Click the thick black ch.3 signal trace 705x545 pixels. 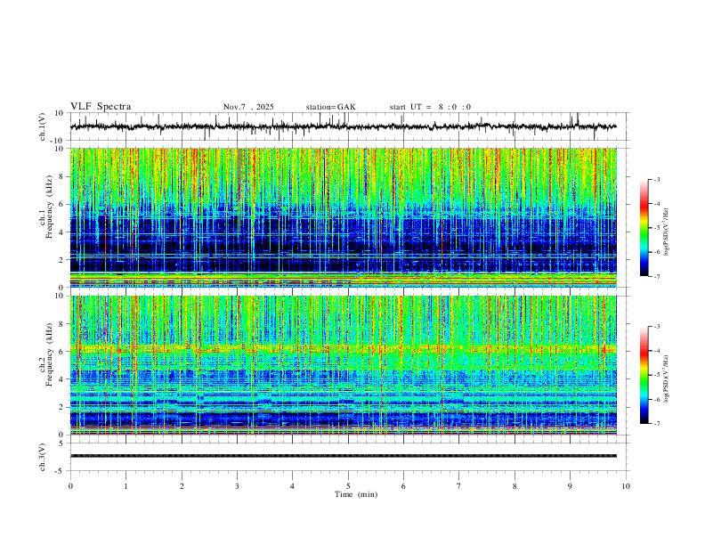[x=343, y=456]
